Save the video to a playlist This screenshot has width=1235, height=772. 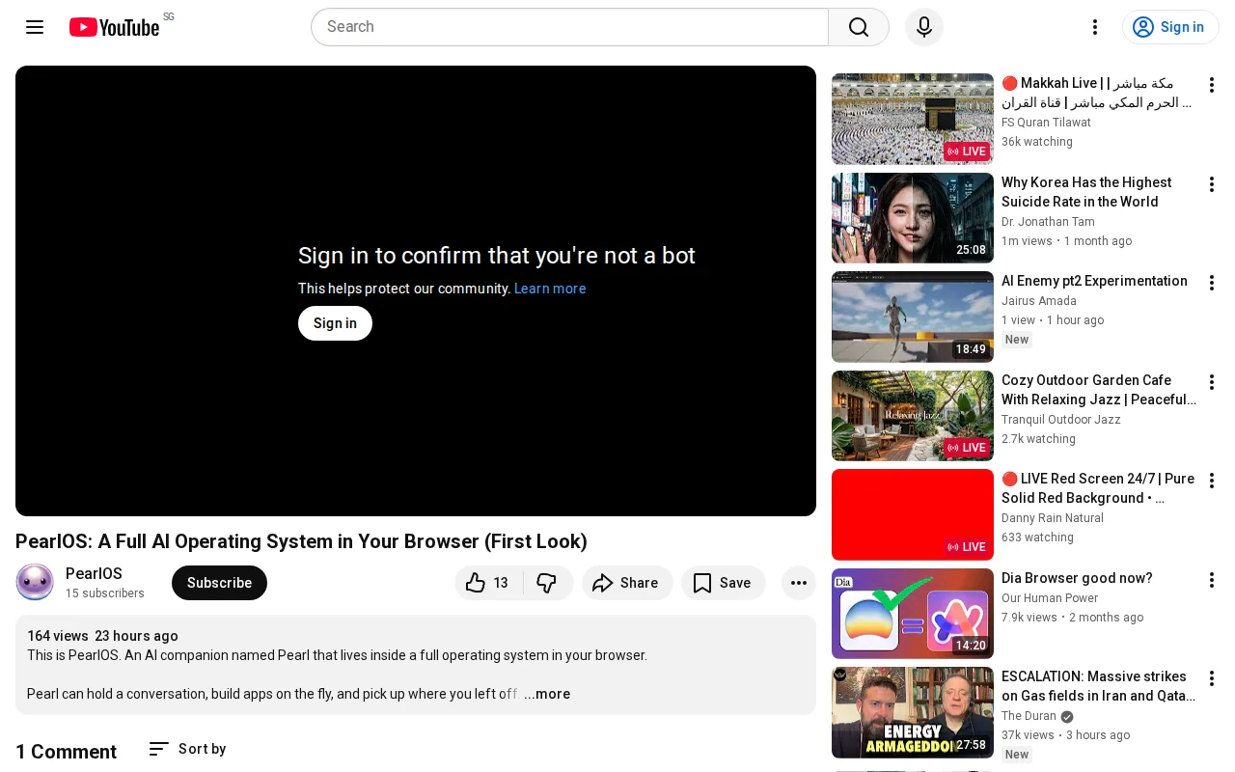coord(723,583)
